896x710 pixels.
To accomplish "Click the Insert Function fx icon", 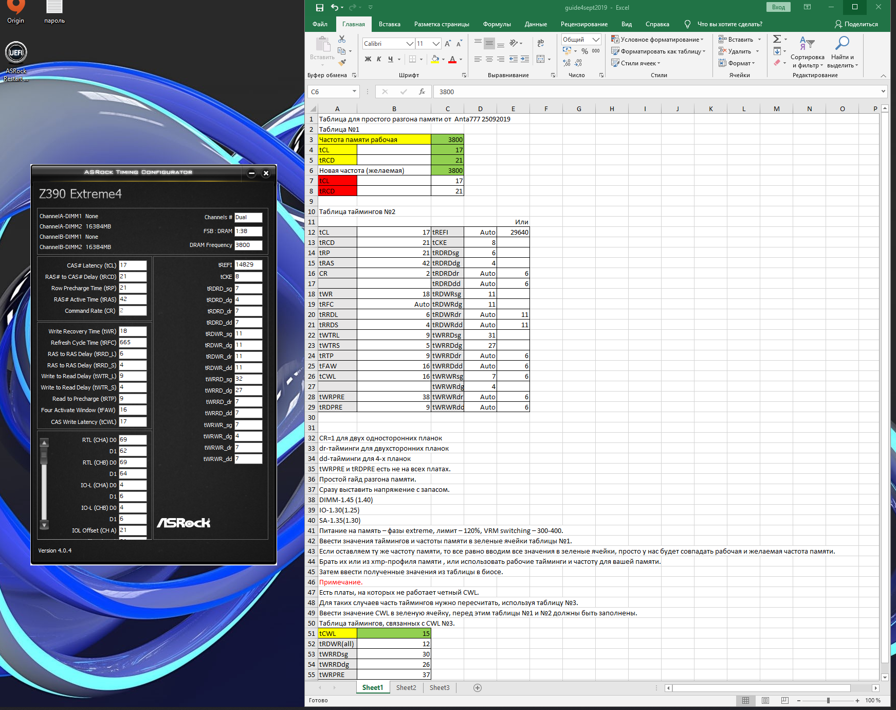I will (422, 92).
